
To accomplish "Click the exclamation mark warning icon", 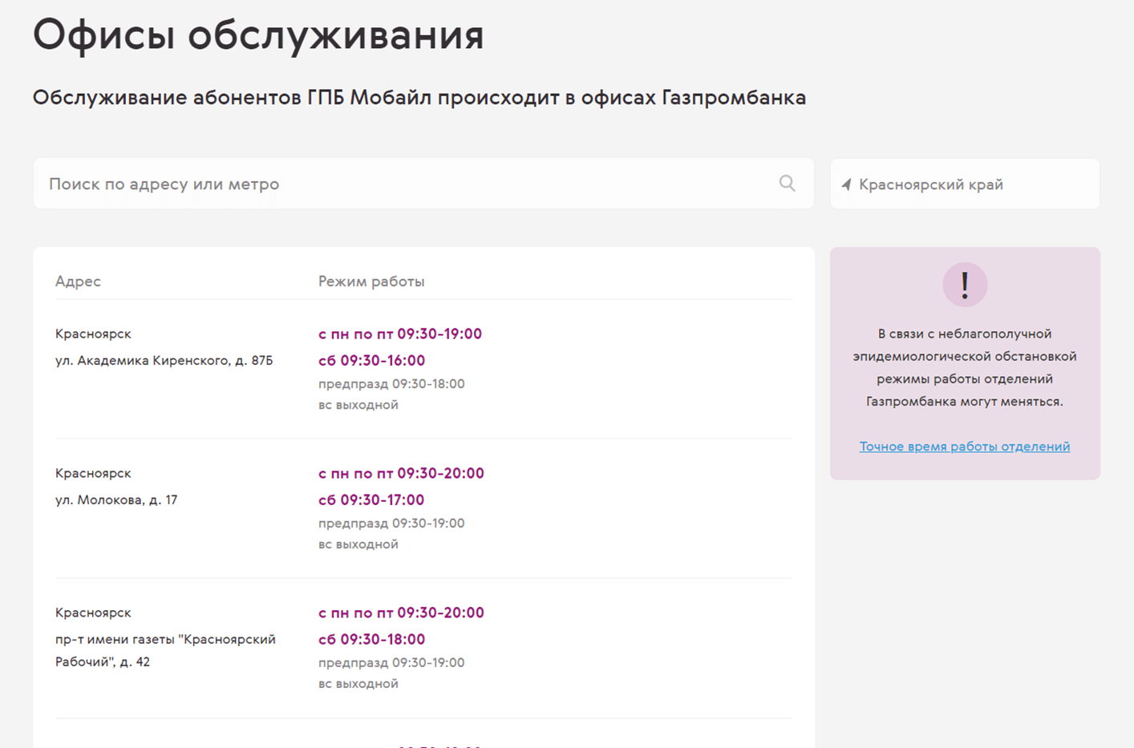I will (965, 285).
